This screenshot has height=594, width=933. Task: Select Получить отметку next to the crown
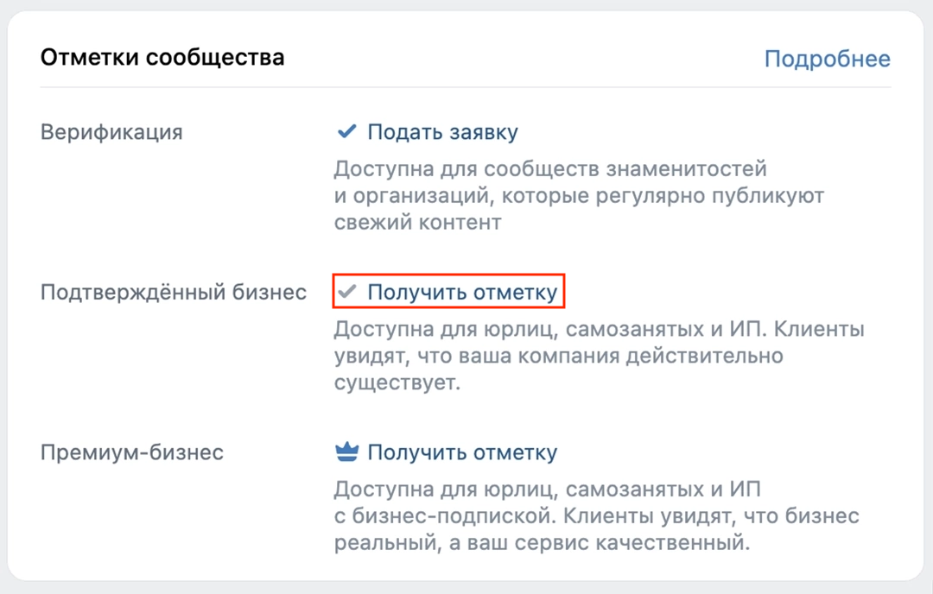tap(462, 452)
